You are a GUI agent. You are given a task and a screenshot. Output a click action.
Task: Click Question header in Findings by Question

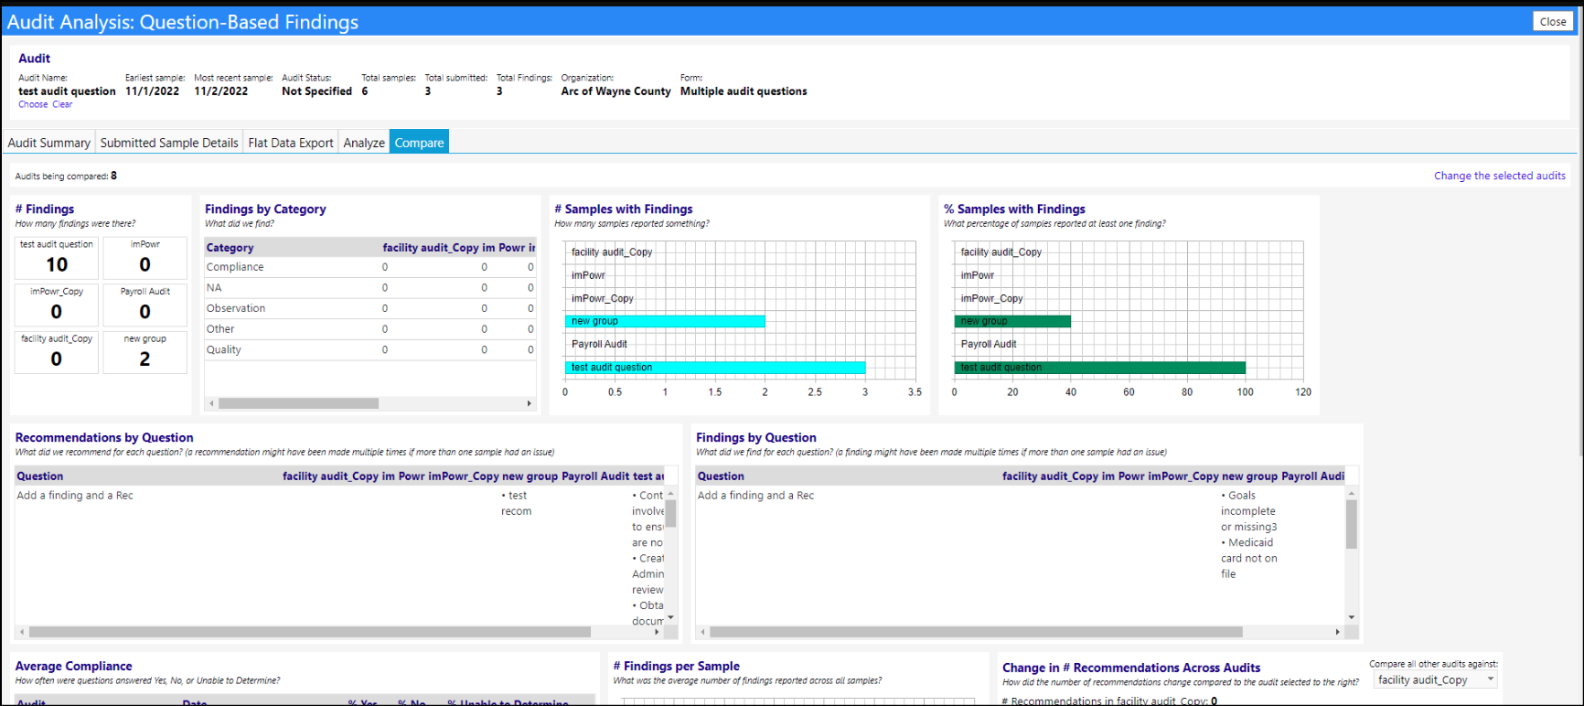721,476
